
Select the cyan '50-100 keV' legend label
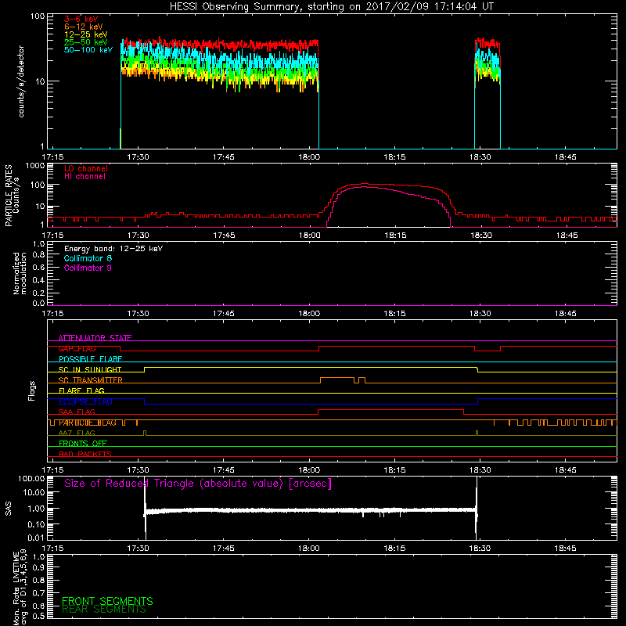point(88,50)
